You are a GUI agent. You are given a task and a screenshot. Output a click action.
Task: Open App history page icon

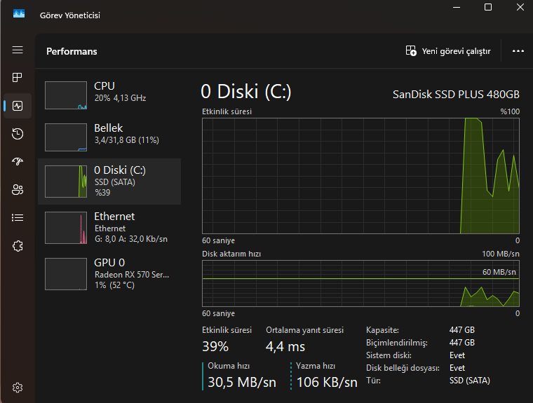[x=18, y=134]
